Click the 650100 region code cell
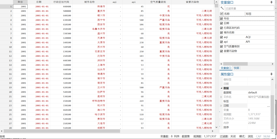 click(x=61, y=29)
